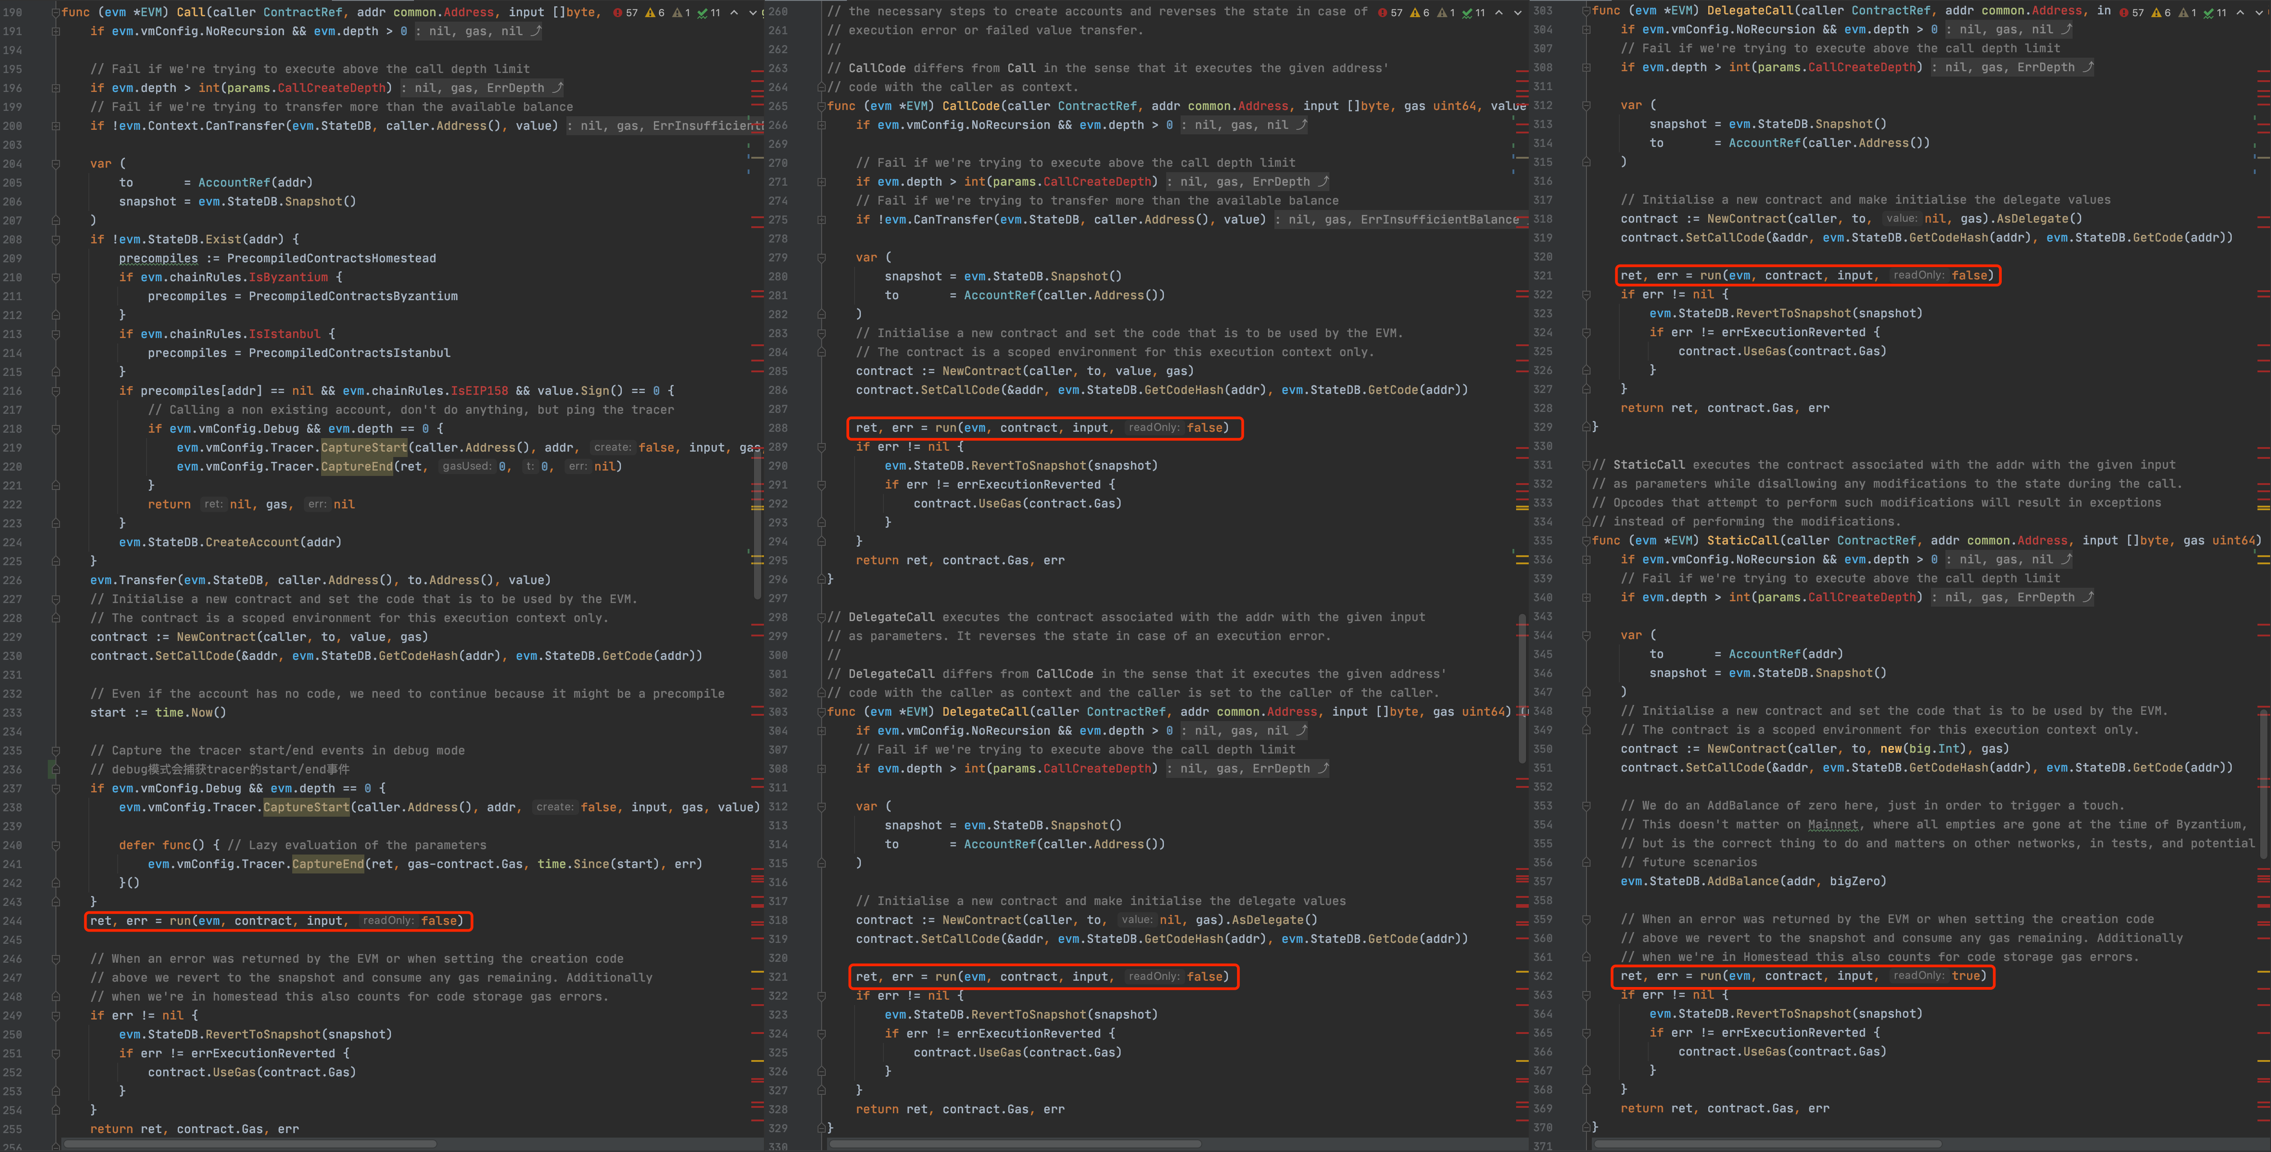The width and height of the screenshot is (2271, 1152).
Task: Click the yellow warning stripe marker beside line 222
Action: (x=757, y=507)
